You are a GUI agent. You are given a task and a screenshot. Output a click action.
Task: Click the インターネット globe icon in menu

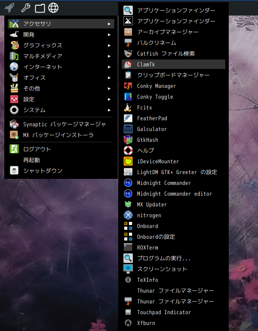coord(14,67)
